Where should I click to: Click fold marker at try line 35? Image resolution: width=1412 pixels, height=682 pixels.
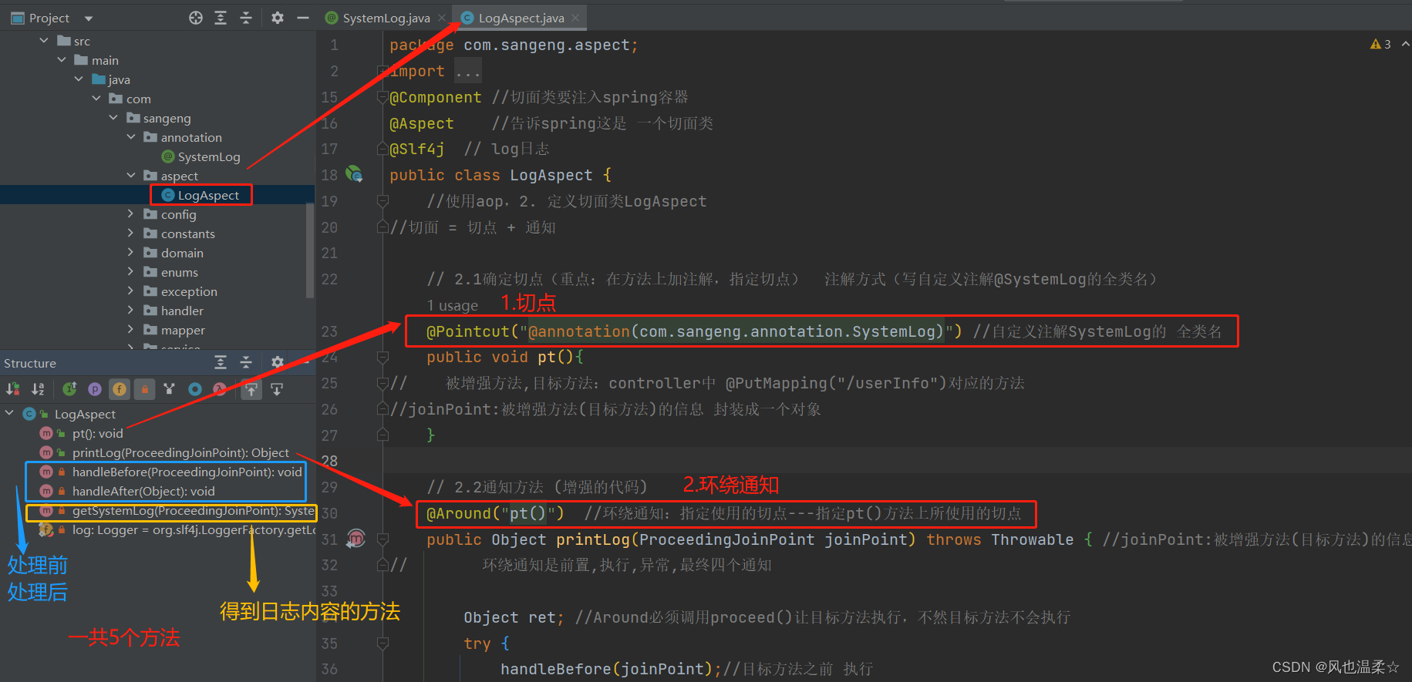click(x=382, y=643)
